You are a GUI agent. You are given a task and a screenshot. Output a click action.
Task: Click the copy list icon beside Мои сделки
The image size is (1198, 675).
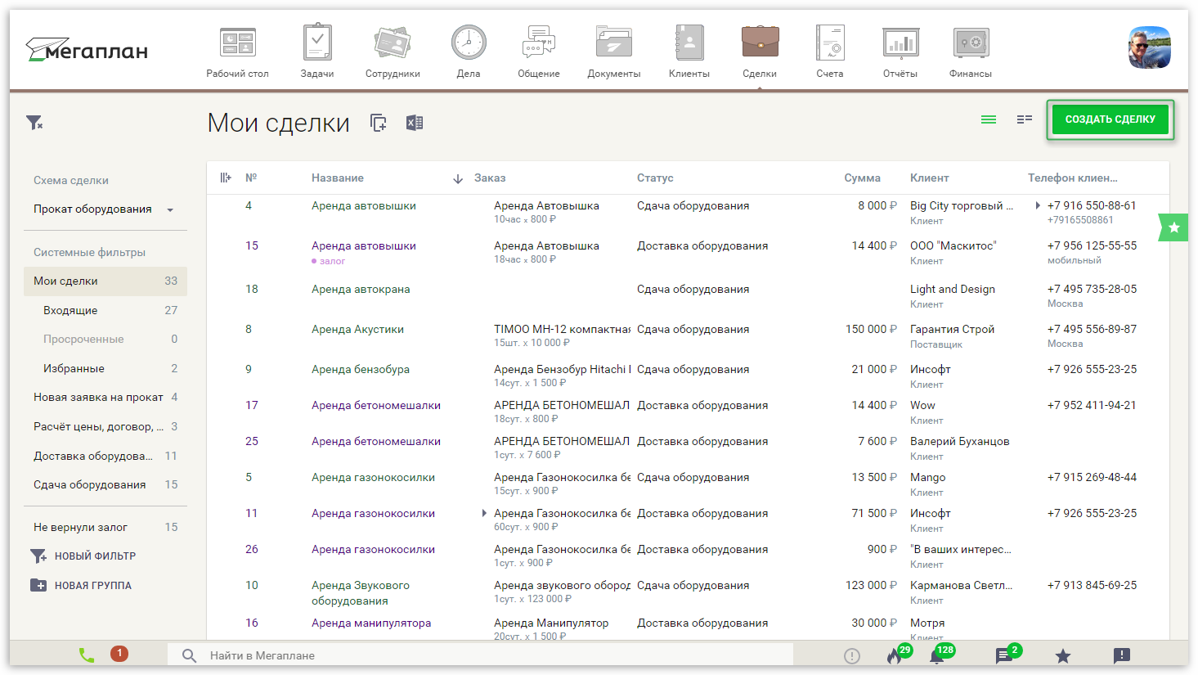coord(379,123)
